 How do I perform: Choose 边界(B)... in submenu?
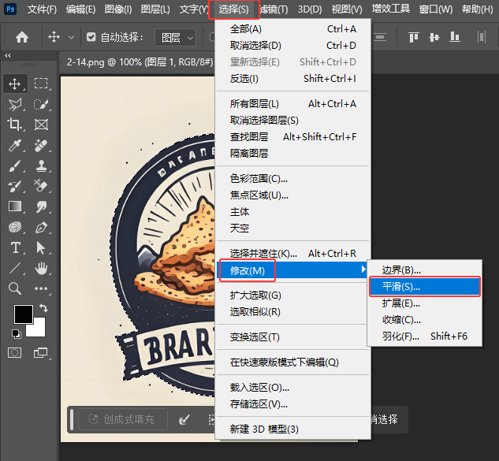point(425,270)
